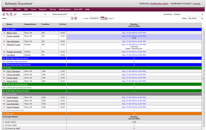Open the Schedule Hospital dropdown

188,14
